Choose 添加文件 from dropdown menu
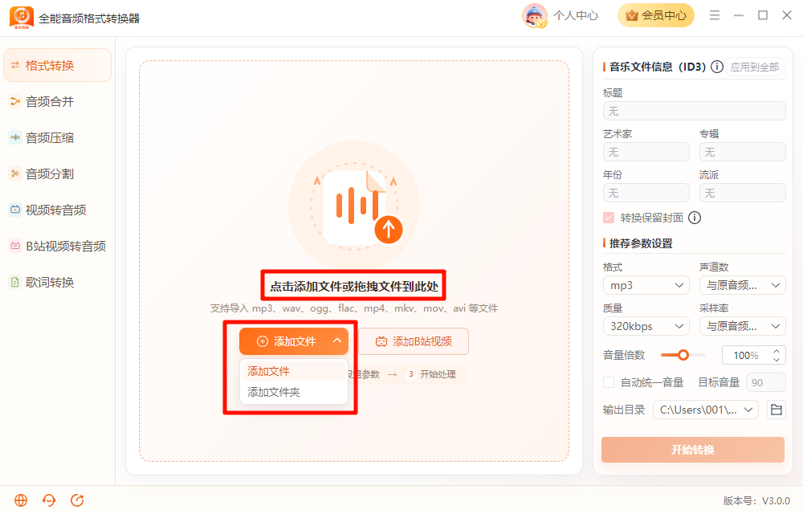 [294, 371]
